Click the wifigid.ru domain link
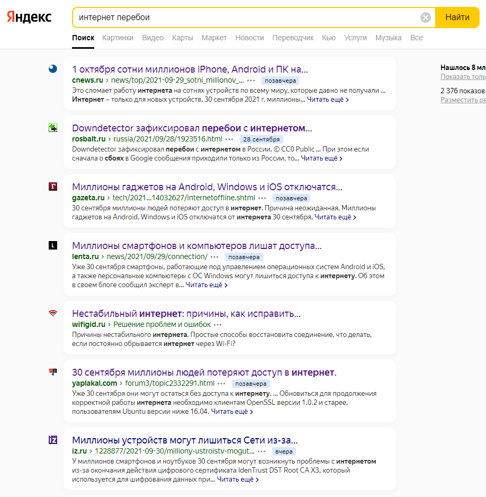This screenshot has height=497, width=486. 88,325
